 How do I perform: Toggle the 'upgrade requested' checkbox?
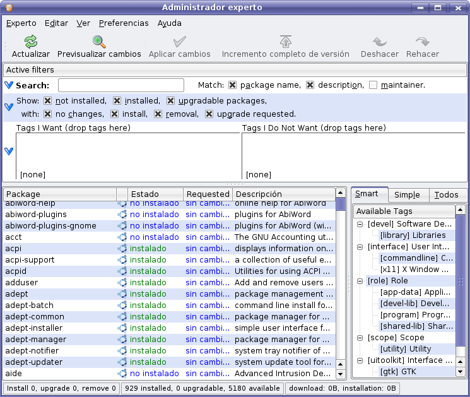click(x=209, y=114)
